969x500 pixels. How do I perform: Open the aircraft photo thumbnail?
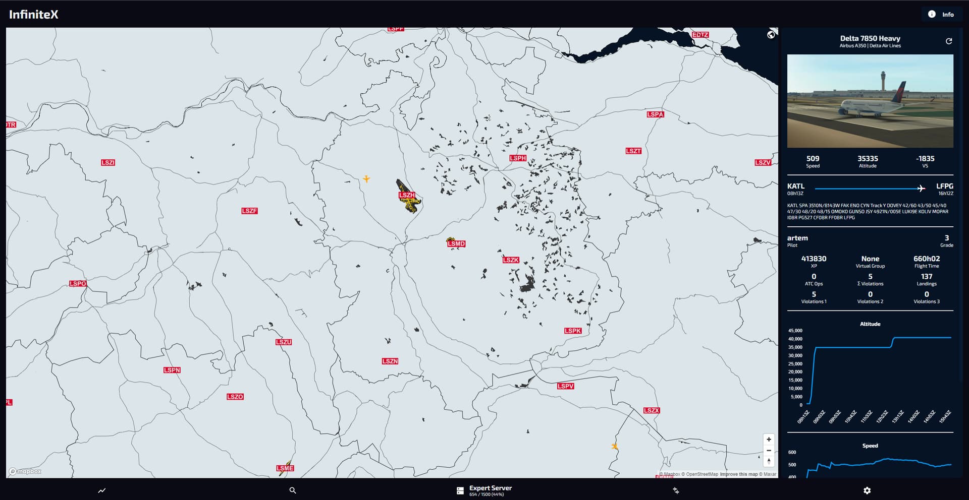click(870, 101)
